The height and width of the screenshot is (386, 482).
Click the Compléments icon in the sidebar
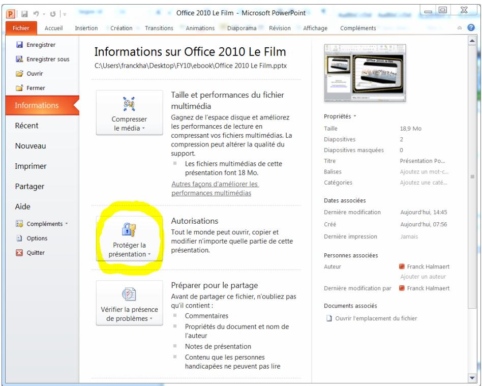tap(19, 224)
